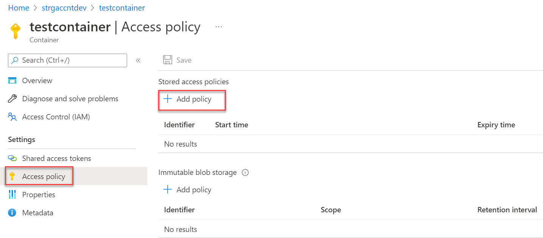Click the Shared access tokens link icon
The width and height of the screenshot is (543, 238).
pos(12,158)
